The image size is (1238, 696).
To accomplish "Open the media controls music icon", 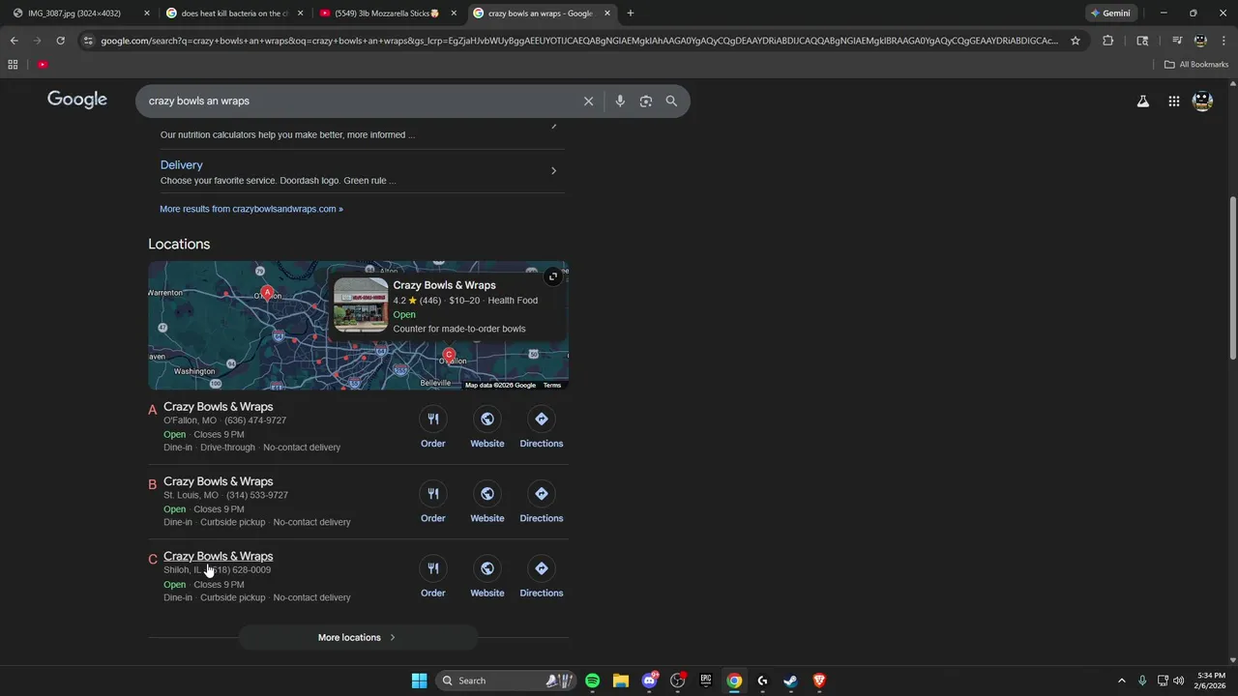I will click(1177, 41).
